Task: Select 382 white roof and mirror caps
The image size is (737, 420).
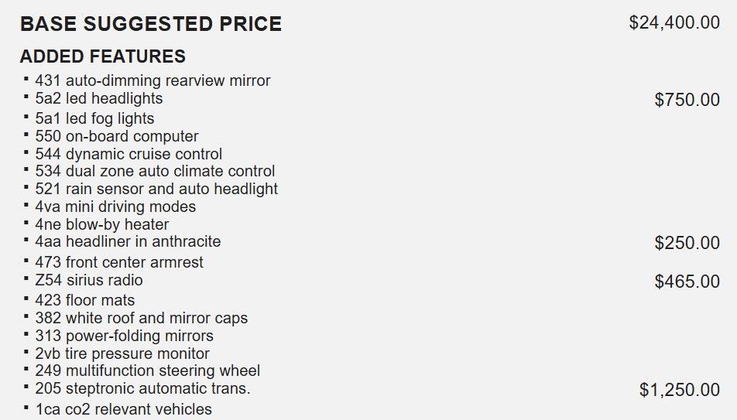Action: pos(142,318)
